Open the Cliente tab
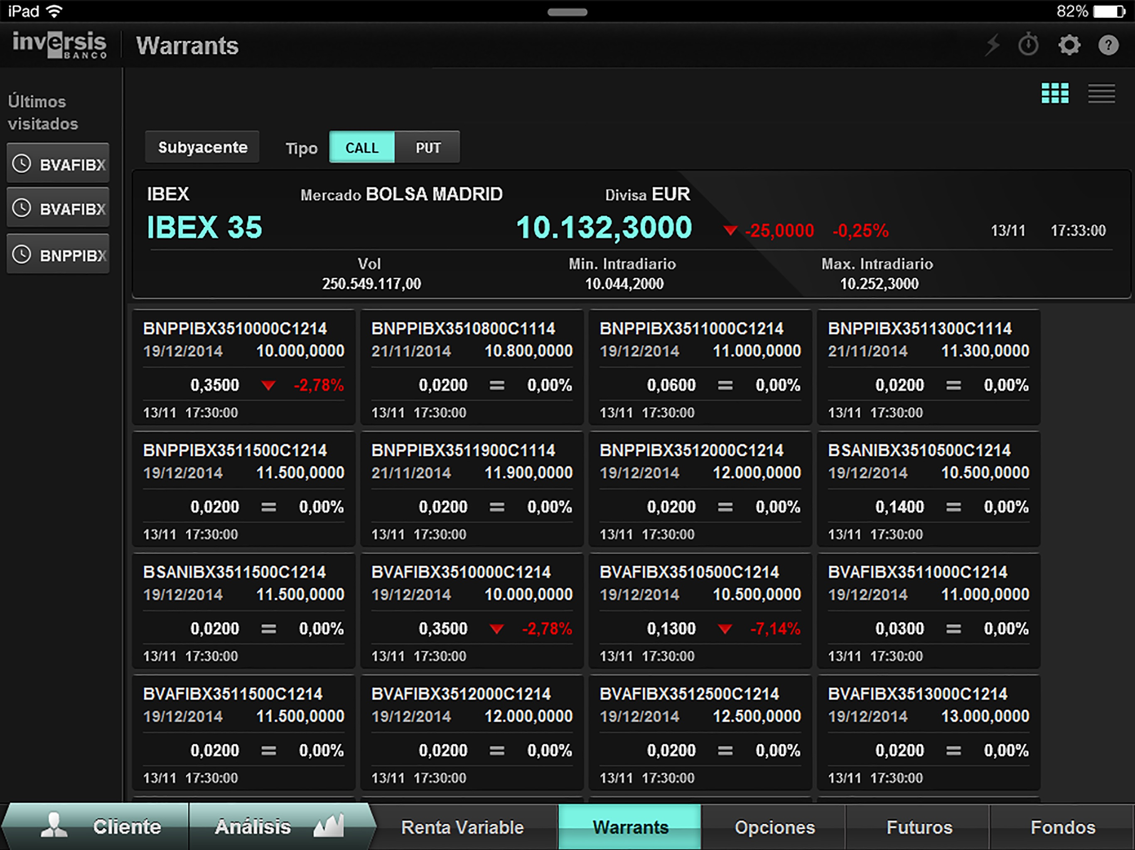The height and width of the screenshot is (850, 1135). pyautogui.click(x=96, y=826)
